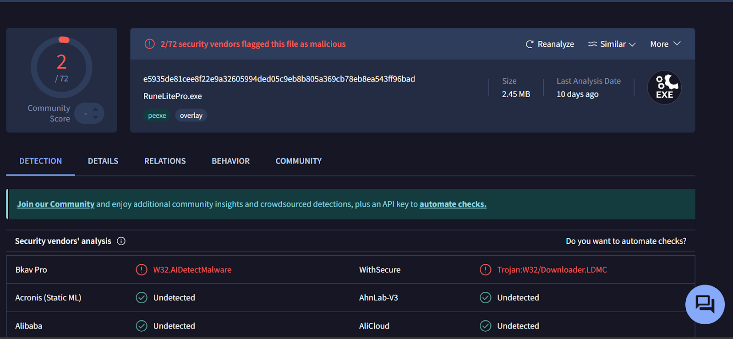
Task: Click the red alert icon in malicious banner
Action: click(x=150, y=44)
